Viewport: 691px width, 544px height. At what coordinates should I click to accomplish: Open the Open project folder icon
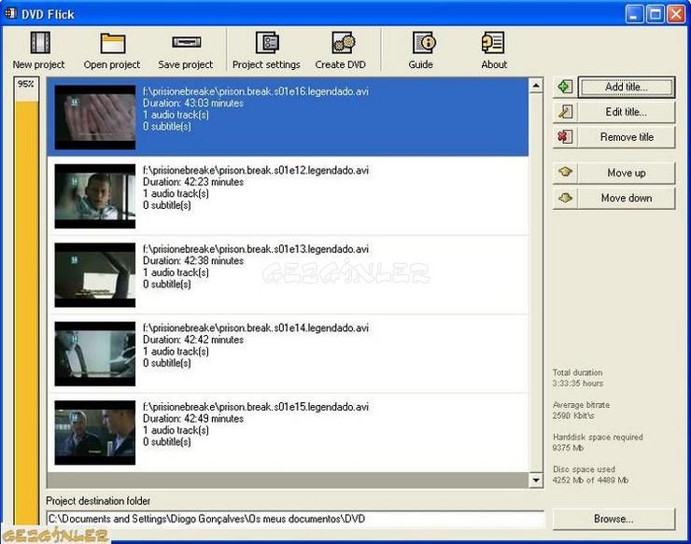coord(112,44)
